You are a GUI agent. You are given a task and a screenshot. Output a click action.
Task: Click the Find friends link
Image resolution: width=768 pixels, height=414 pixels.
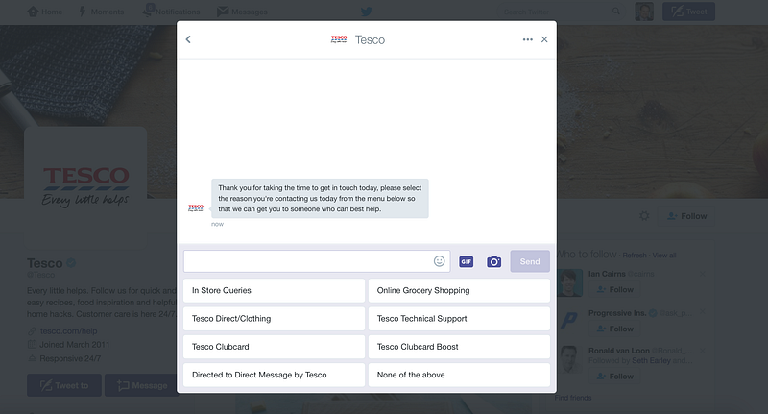[573, 398]
